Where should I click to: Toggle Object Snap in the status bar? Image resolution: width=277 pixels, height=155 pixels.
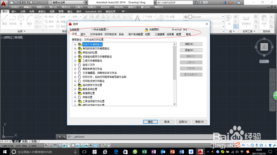68,146
